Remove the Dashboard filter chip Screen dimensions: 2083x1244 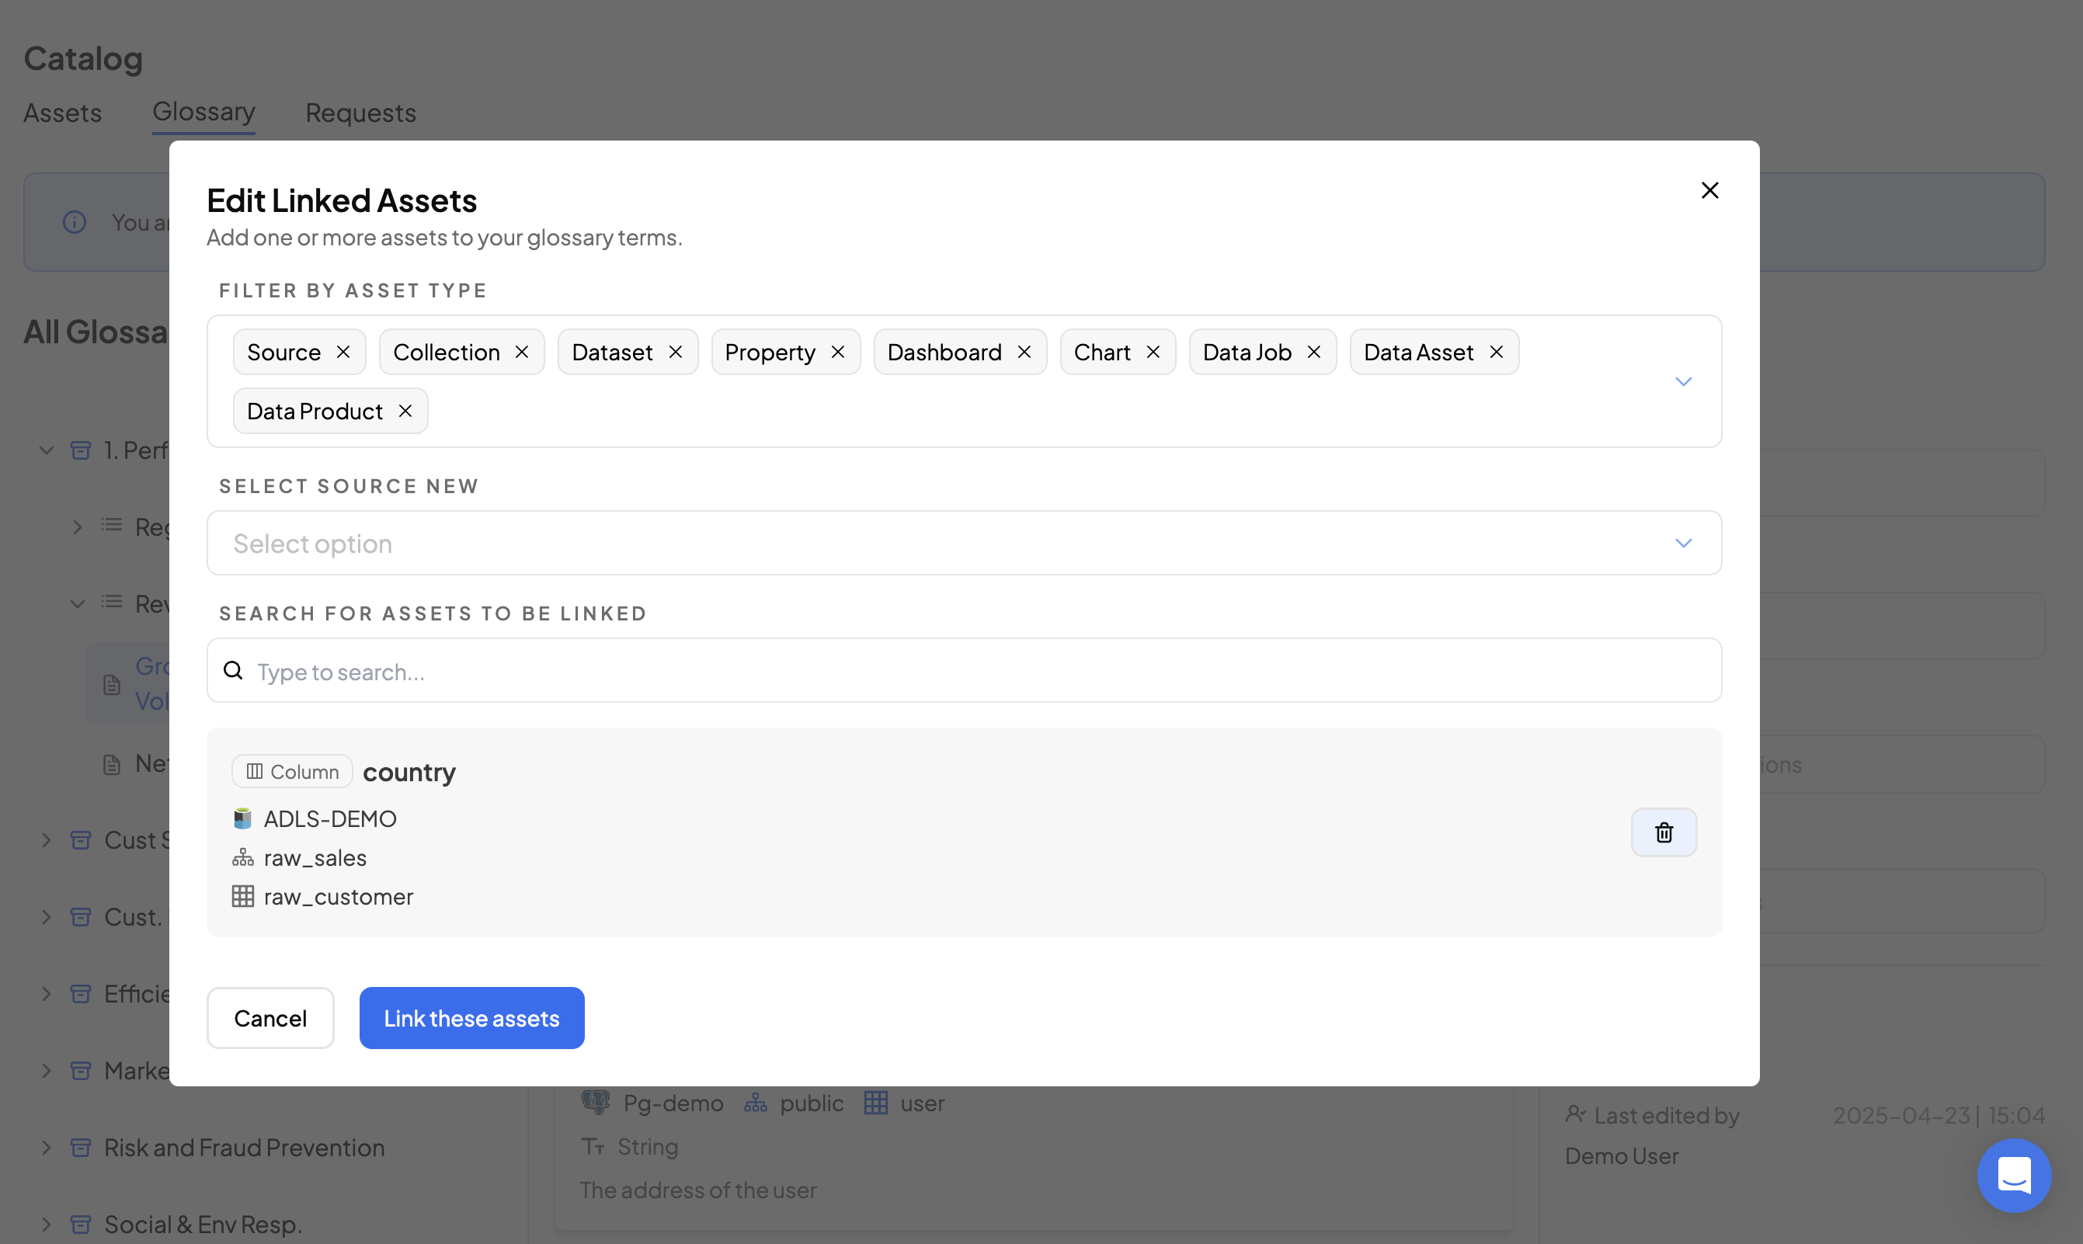click(x=1024, y=352)
